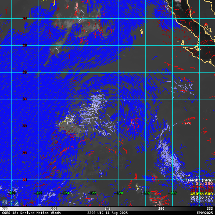The image size is (215, 215).
Task: Click the title "GOES-18: Derived Motion Winds"
Action: point(31,213)
